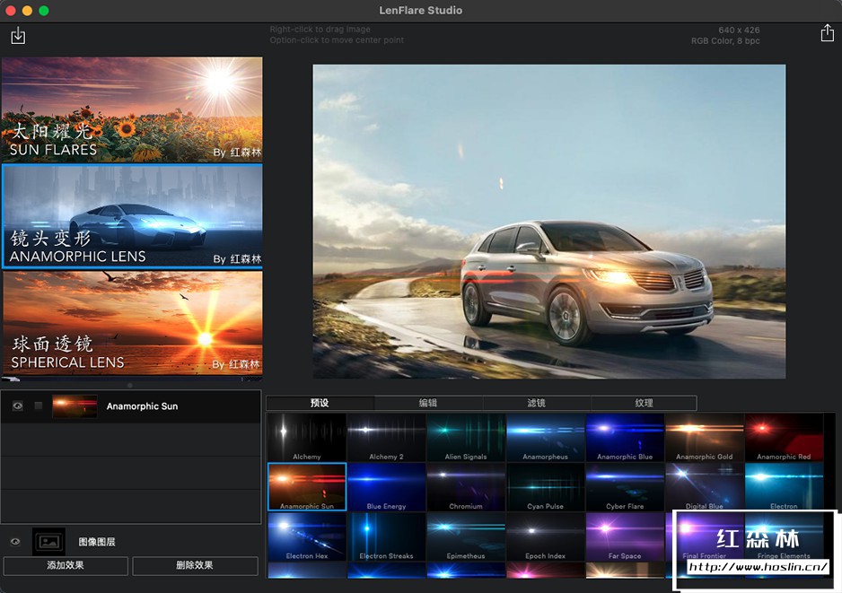
Task: Apply the Cyan Pulse preset
Action: (545, 486)
